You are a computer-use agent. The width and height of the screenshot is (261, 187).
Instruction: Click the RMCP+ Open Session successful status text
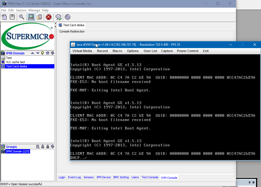point(21,184)
